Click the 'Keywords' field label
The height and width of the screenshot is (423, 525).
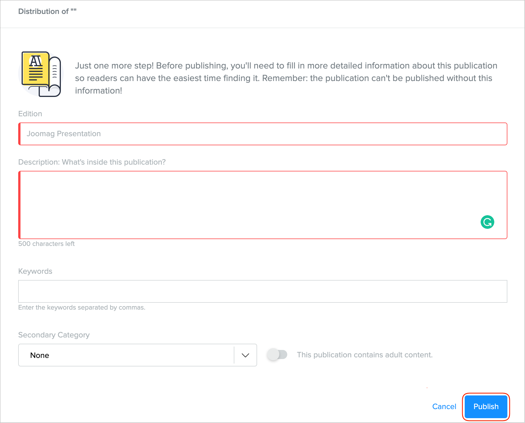[x=35, y=271]
